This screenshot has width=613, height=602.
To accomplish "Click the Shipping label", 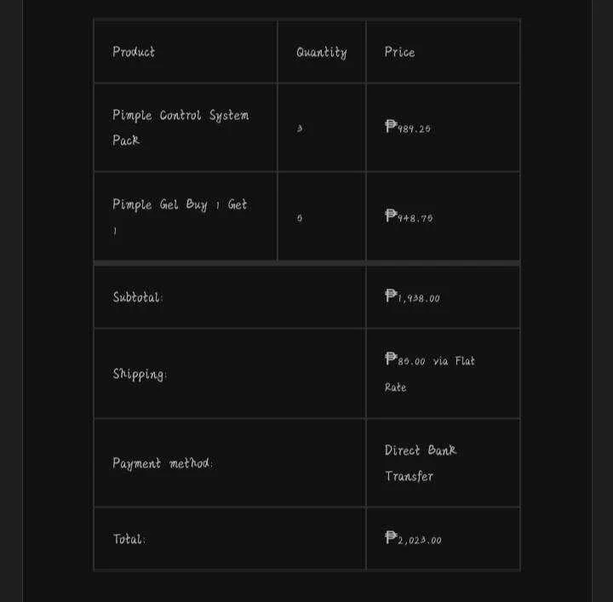I will point(140,374).
